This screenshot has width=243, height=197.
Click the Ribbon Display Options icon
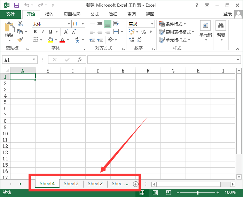[207, 6]
